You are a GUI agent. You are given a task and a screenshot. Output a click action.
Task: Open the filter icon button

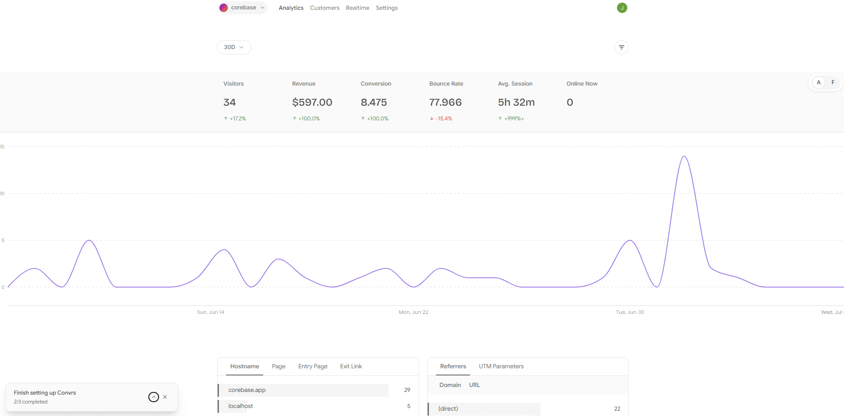(x=621, y=47)
